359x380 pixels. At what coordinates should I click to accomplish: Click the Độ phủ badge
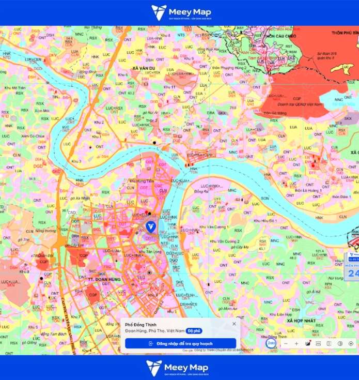click(194, 331)
